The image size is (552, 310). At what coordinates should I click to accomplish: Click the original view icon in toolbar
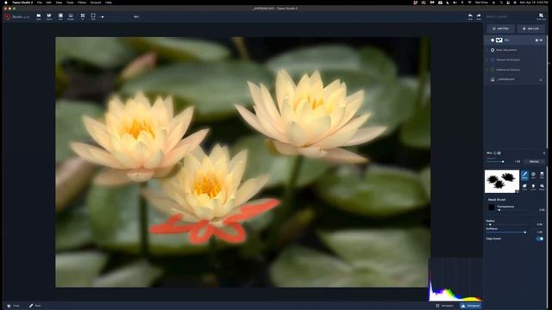(60, 16)
